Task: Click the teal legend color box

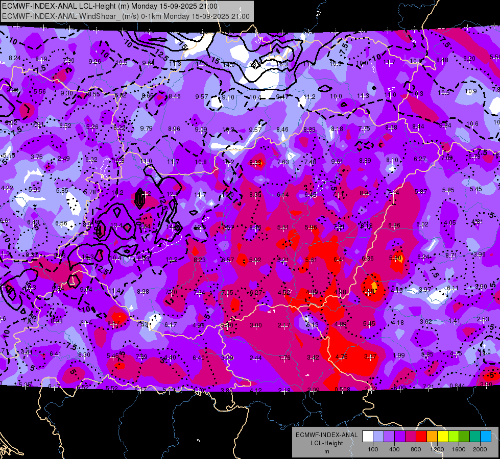Action: (x=475, y=437)
